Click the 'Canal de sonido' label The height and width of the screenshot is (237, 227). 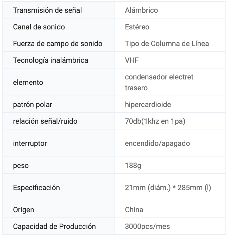[x=39, y=27]
